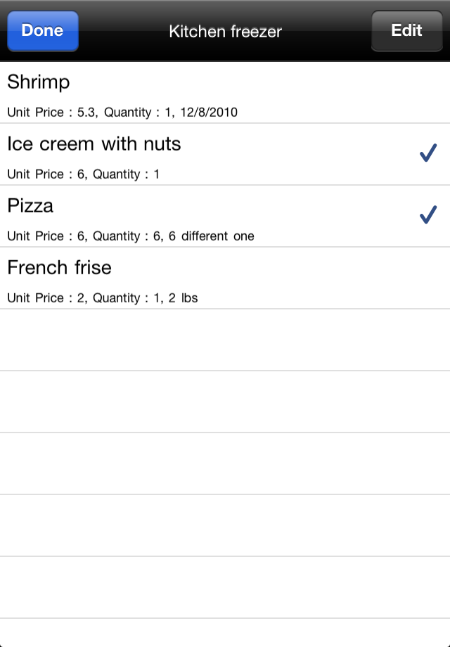This screenshot has width=450, height=647.
Task: Tap the blue Done button
Action: (x=43, y=31)
